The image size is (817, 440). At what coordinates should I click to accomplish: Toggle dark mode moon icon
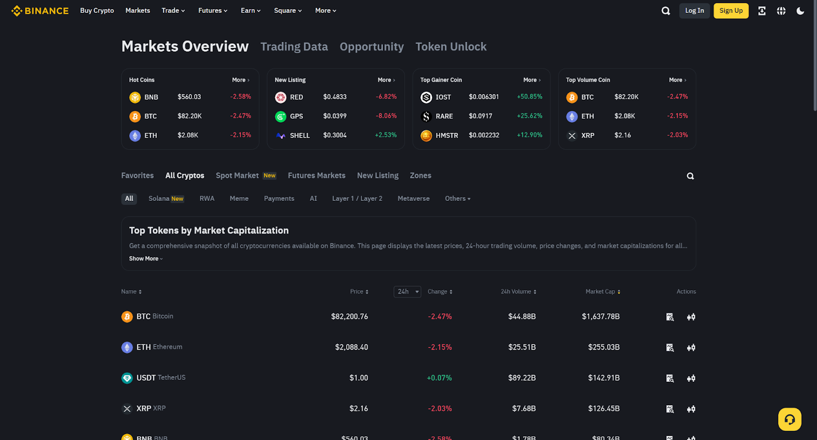(x=800, y=11)
